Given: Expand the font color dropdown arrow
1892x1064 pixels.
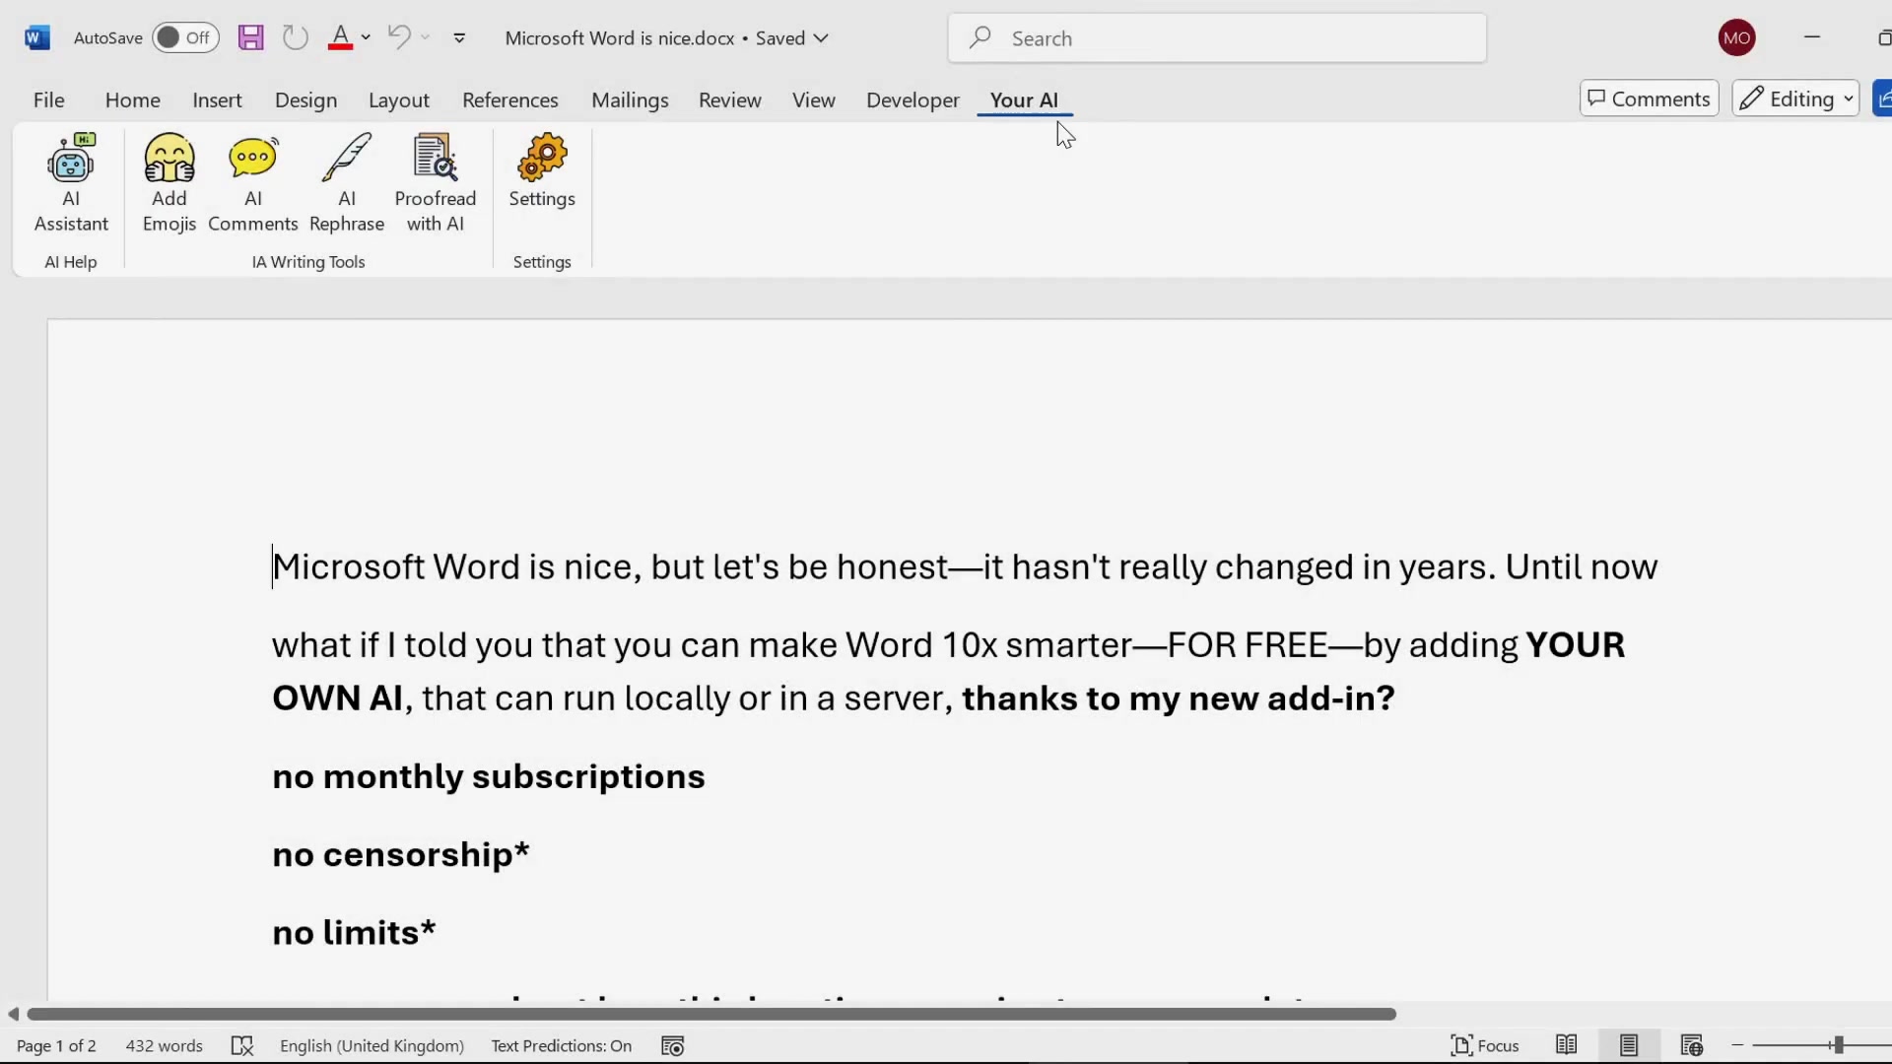Looking at the screenshot, I should (366, 37).
